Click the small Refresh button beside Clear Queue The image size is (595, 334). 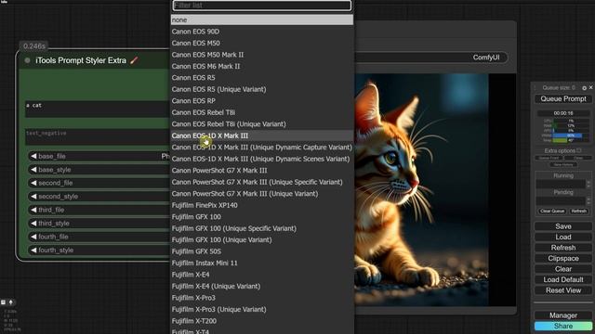[x=578, y=211]
